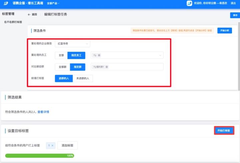Viewport: 240px width, 163px height.
Task: Click the back arrow next to 返回
Action: tap(29, 15)
